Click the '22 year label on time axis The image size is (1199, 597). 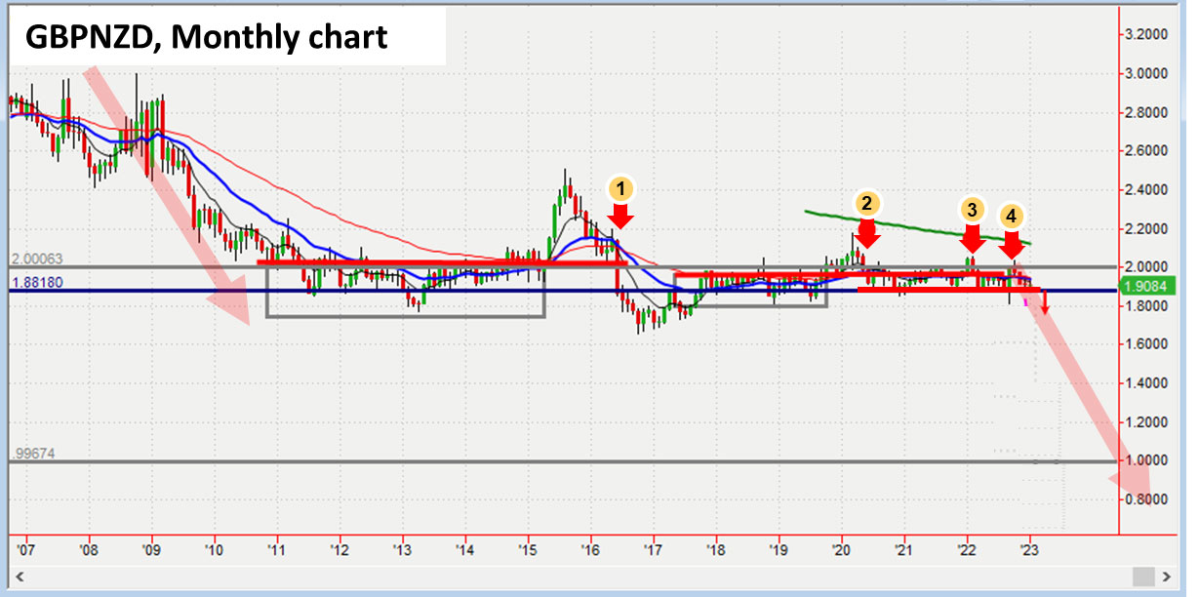(966, 548)
